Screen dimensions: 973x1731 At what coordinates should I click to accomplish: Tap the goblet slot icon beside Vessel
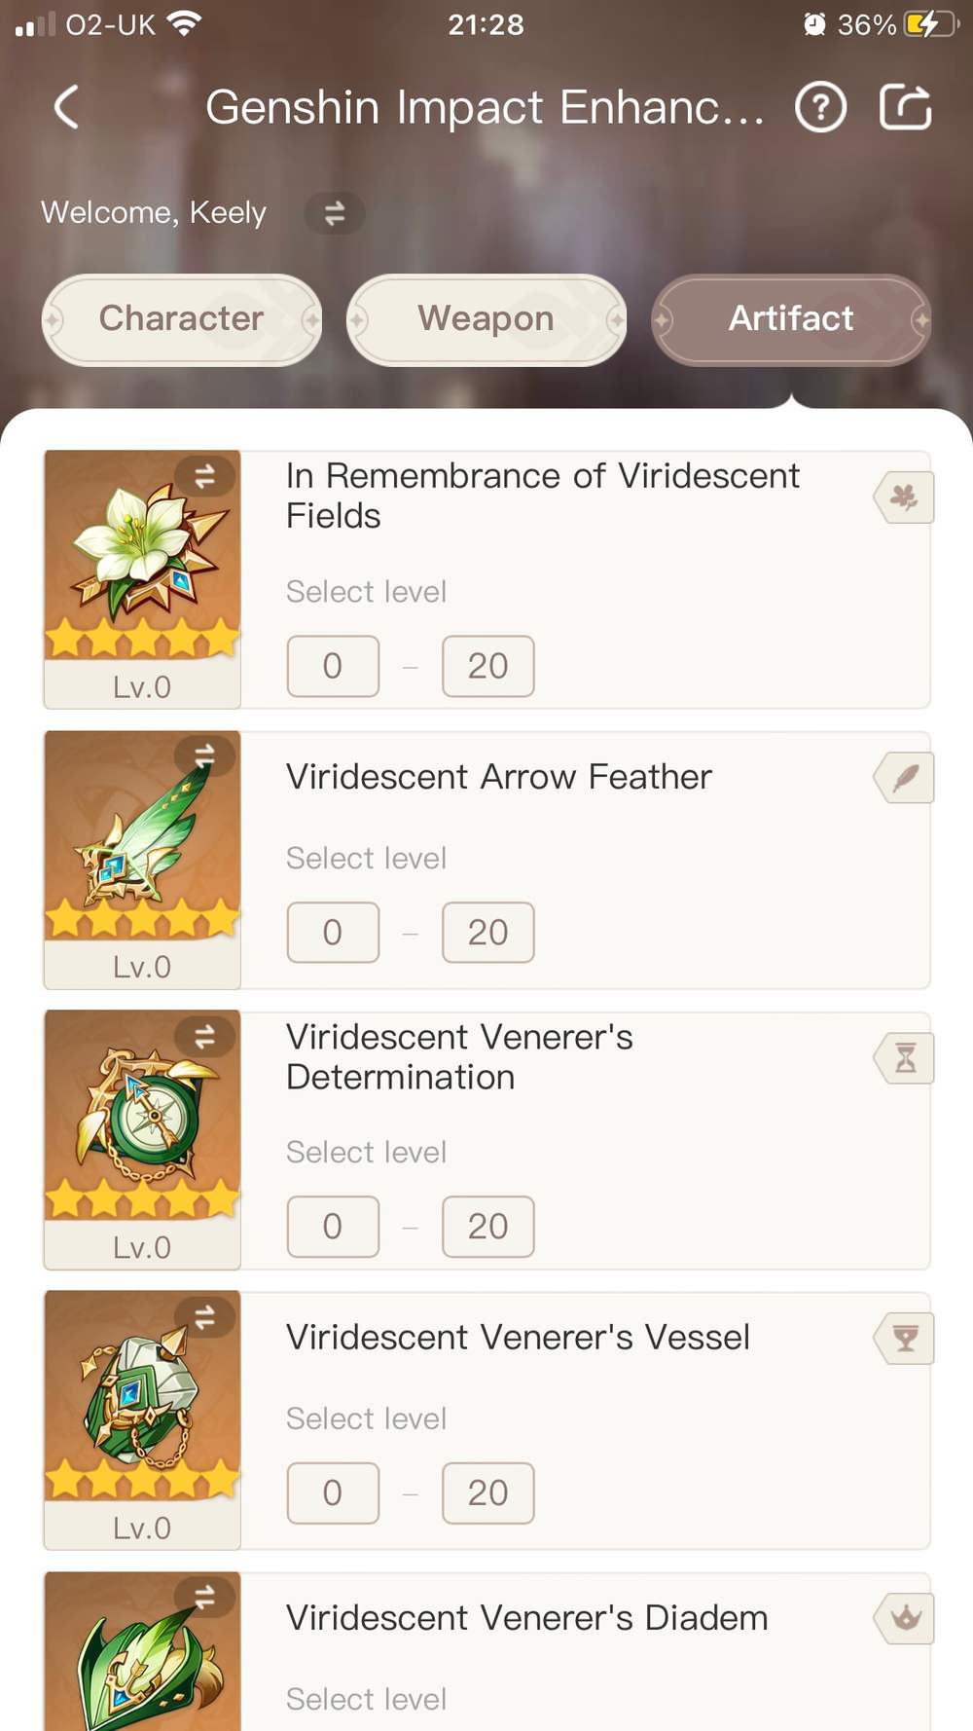point(905,1339)
